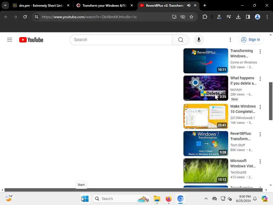Image resolution: width=273 pixels, height=205 pixels.
Task: Open the 25:41 Windows 10 video thumbnail
Action: click(x=206, y=116)
